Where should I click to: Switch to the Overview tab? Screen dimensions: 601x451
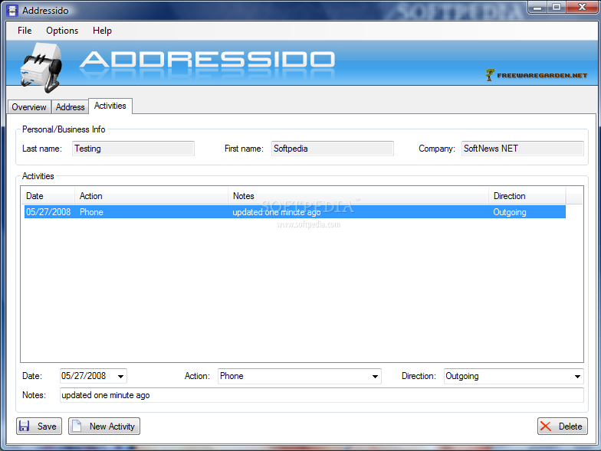tap(29, 107)
